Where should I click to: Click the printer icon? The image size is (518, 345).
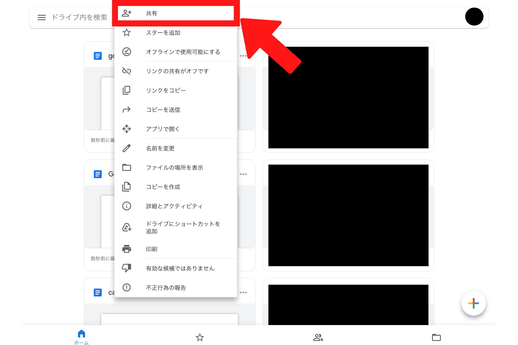pyautogui.click(x=127, y=249)
